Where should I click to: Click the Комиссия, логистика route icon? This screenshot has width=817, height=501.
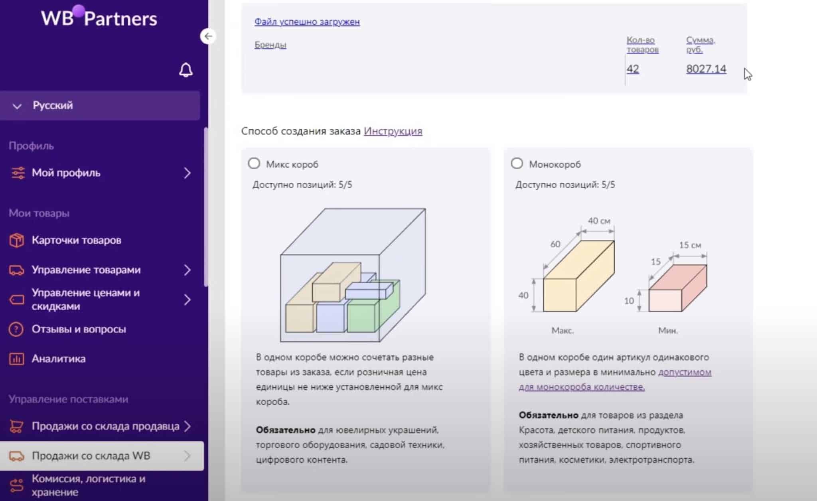click(17, 485)
